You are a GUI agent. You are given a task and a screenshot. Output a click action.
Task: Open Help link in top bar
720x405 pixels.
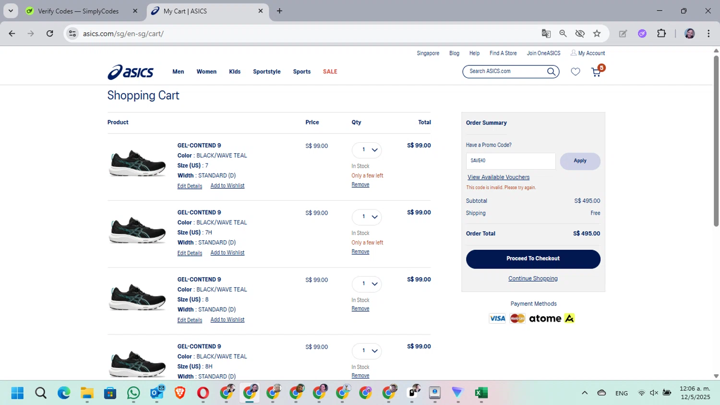coord(474,53)
